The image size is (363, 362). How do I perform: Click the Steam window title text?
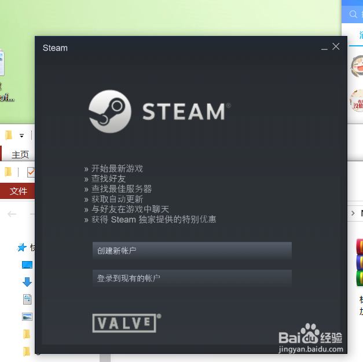[55, 48]
